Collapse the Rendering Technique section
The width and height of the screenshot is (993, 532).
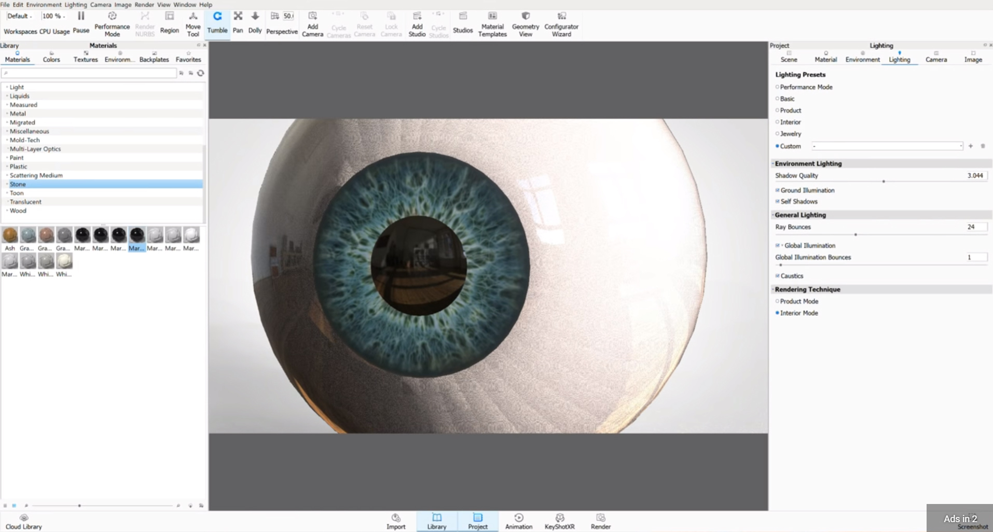coord(773,289)
